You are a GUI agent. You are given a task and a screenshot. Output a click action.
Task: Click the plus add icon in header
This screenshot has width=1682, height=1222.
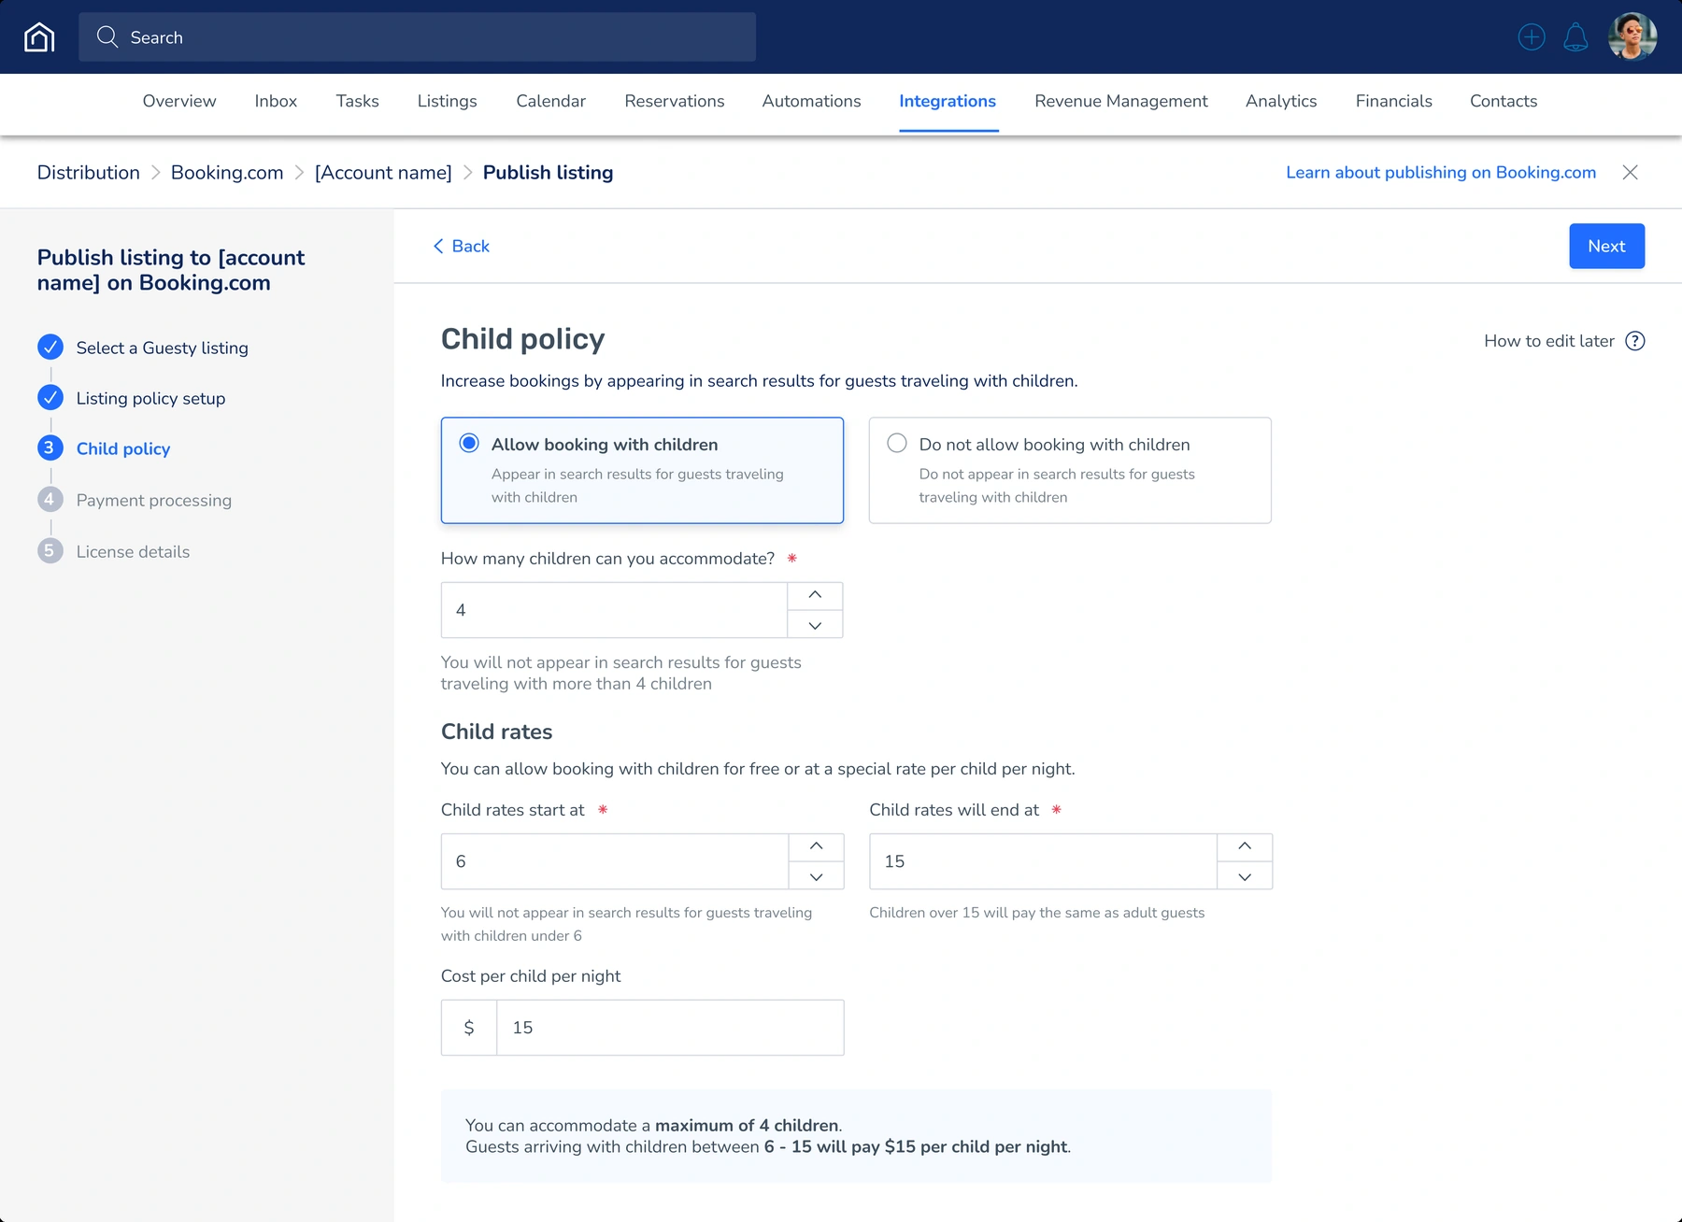1532,37
